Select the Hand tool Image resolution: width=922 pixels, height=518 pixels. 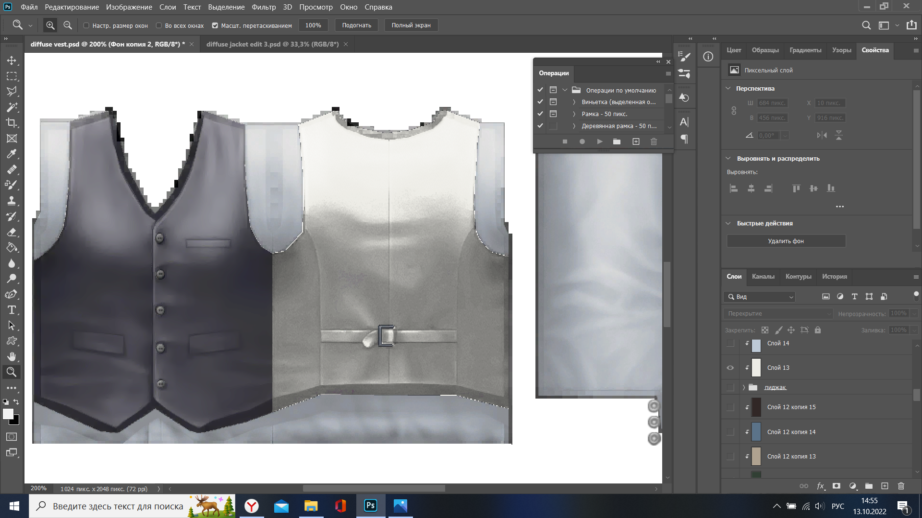point(12,356)
